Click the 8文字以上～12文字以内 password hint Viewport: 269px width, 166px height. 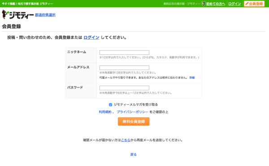point(135,93)
